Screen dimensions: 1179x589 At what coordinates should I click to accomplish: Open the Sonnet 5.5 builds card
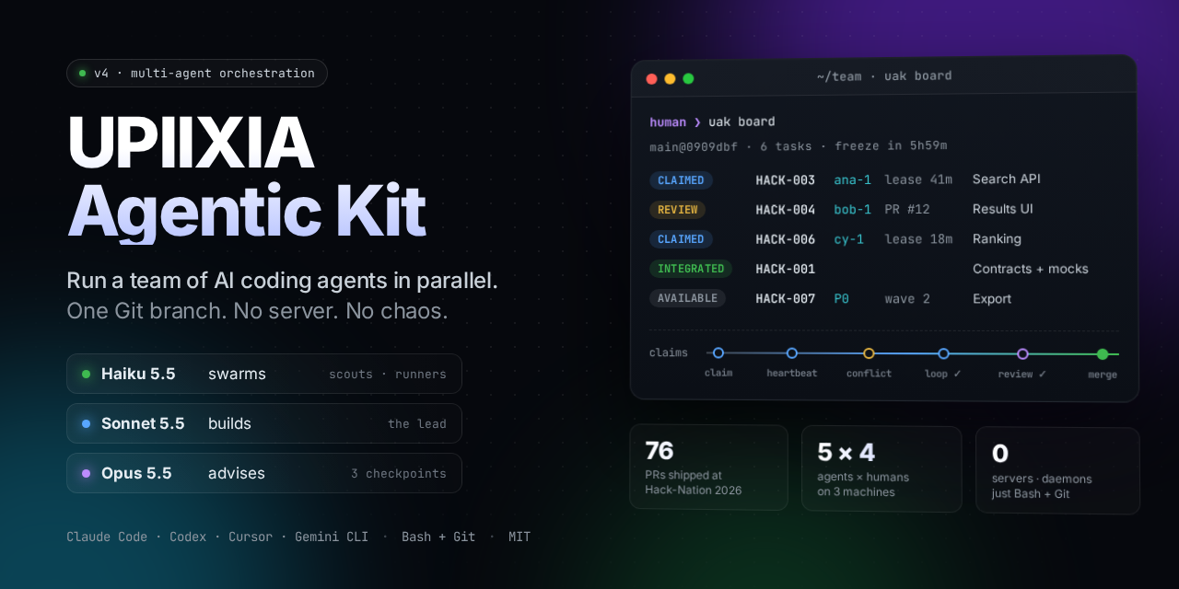point(264,424)
